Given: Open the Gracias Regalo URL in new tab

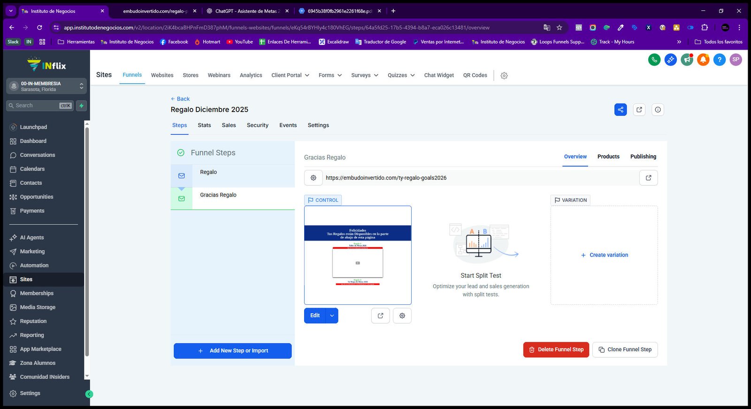Looking at the screenshot, I should point(649,178).
